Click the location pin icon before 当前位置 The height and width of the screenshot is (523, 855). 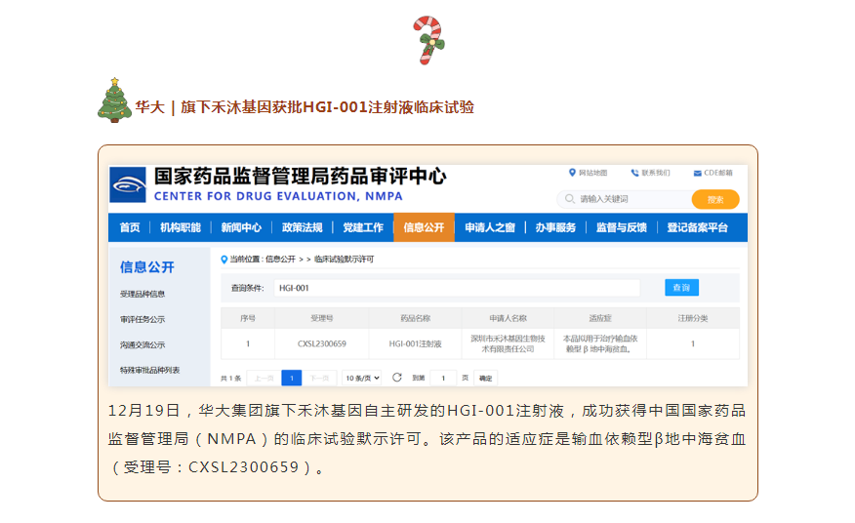(x=224, y=260)
